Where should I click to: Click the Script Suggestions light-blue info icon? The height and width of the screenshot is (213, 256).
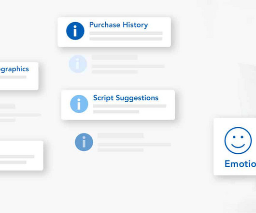(x=79, y=104)
